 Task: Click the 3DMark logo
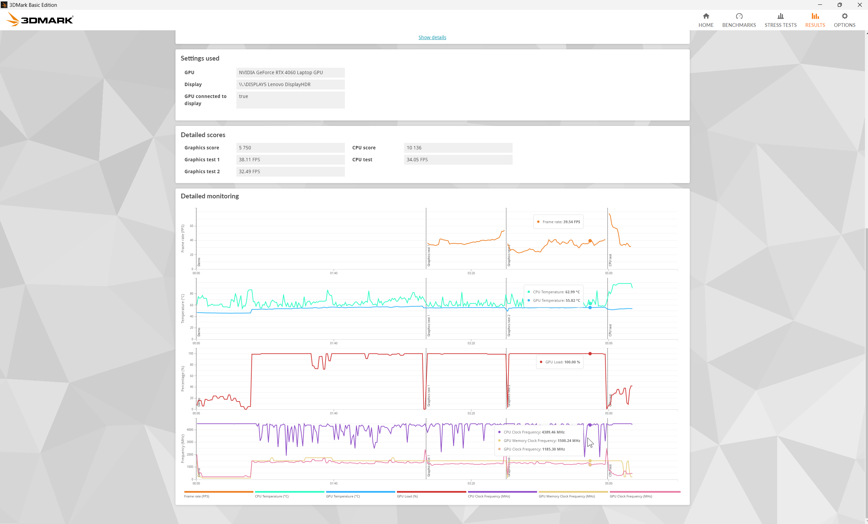[x=40, y=20]
